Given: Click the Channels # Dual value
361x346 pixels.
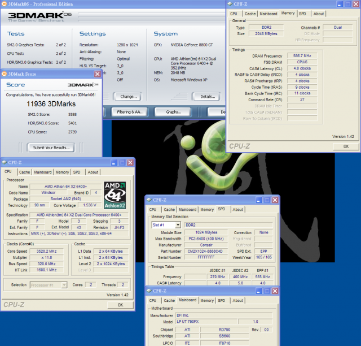Looking at the screenshot, I should point(337,28).
